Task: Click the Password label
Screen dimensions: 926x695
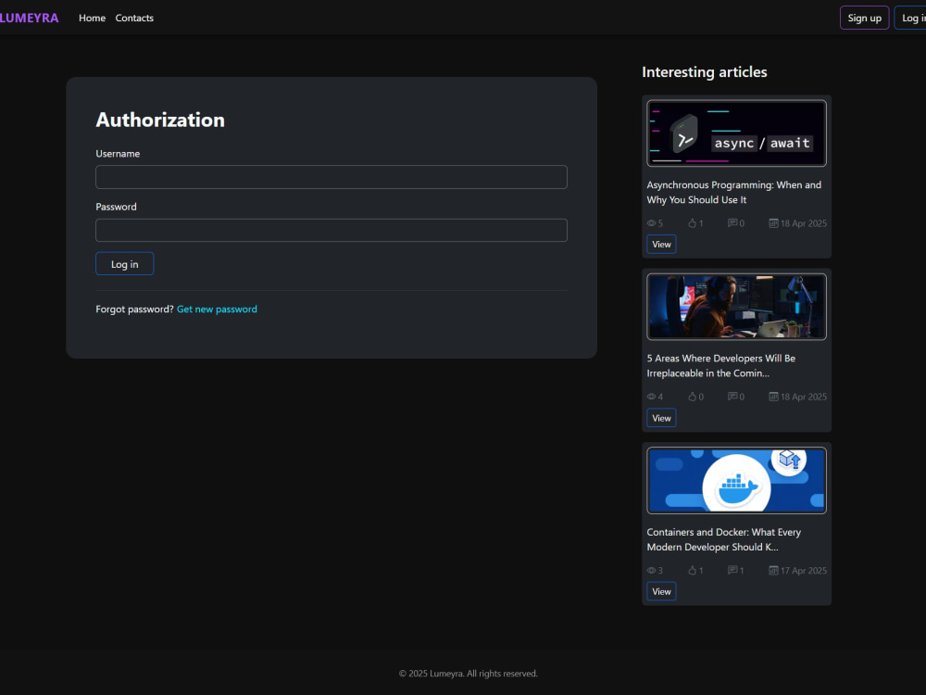Action: click(x=116, y=207)
